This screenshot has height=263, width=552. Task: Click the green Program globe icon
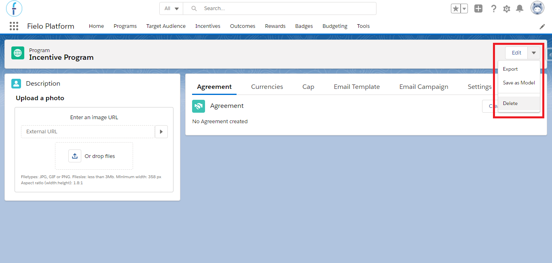tap(18, 53)
